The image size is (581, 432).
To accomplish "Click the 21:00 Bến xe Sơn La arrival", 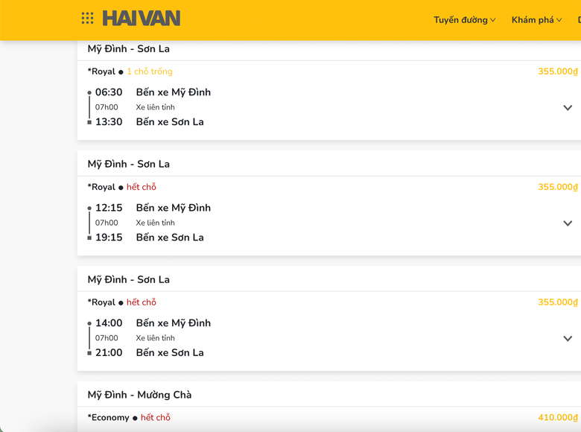I will pyautogui.click(x=169, y=353).
